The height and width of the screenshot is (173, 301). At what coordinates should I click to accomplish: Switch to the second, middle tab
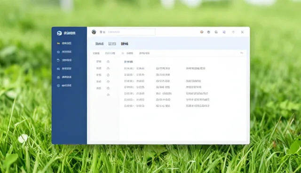112,44
